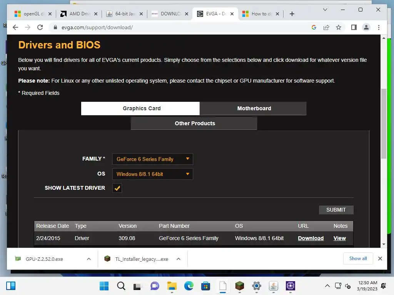Viewport: 394px width, 295px height.
Task: Open the Minecraft block taskbar icon
Action: coord(239,286)
